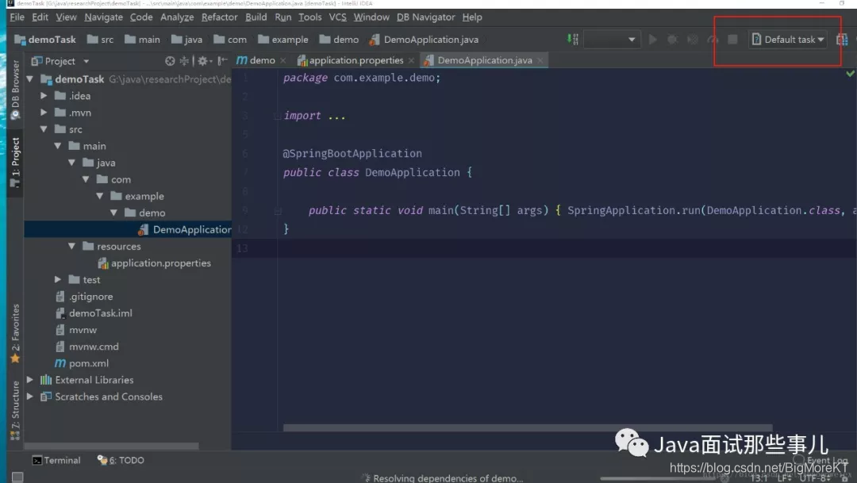Close the application.properties tab
Viewport: 857px width, 483px height.
click(411, 60)
